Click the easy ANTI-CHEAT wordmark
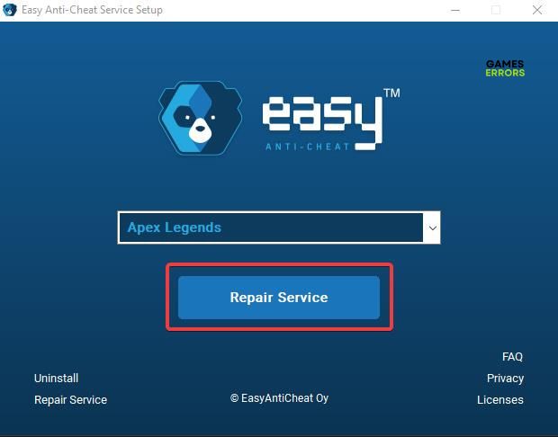The width and height of the screenshot is (558, 437). (x=331, y=120)
